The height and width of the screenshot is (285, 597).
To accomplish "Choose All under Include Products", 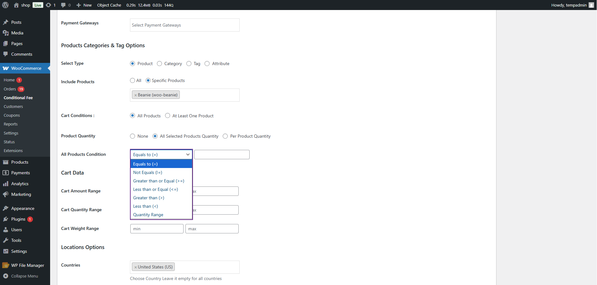I will [x=132, y=80].
